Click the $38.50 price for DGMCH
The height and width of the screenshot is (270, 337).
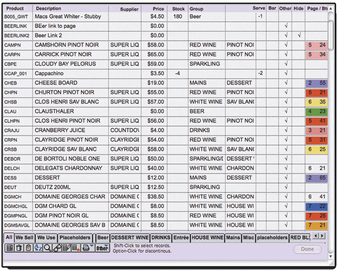[x=156, y=197]
